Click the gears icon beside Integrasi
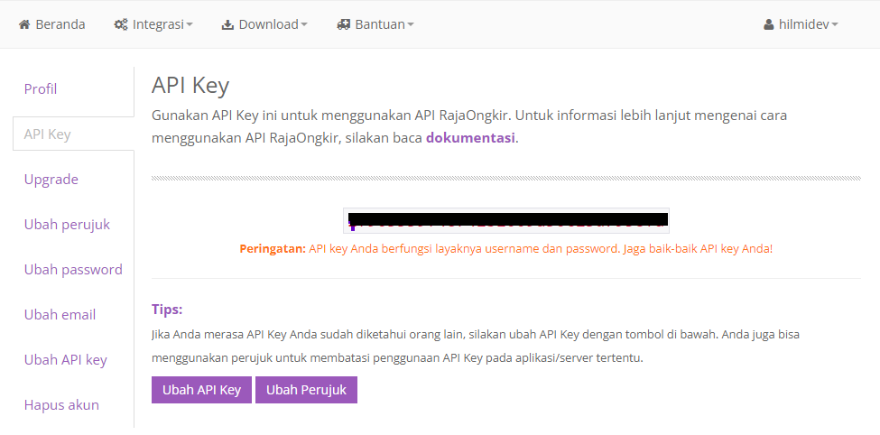This screenshot has height=435, width=880. (x=121, y=24)
